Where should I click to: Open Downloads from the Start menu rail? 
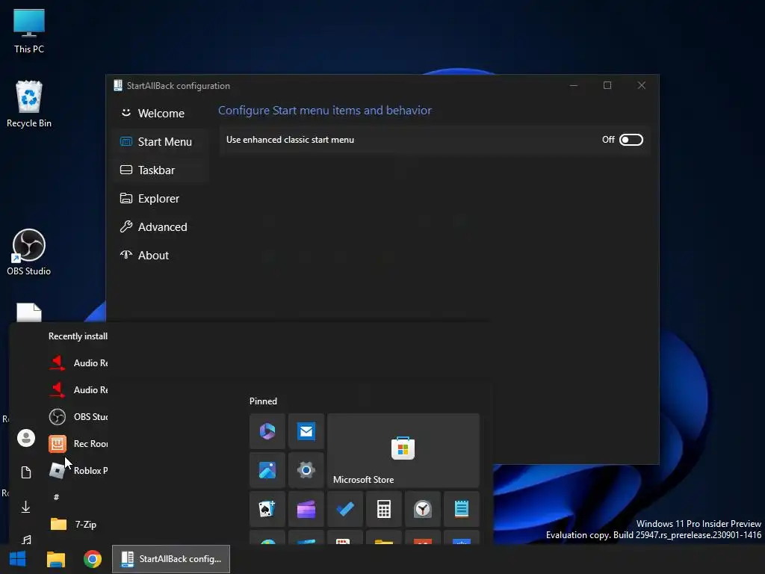[26, 507]
